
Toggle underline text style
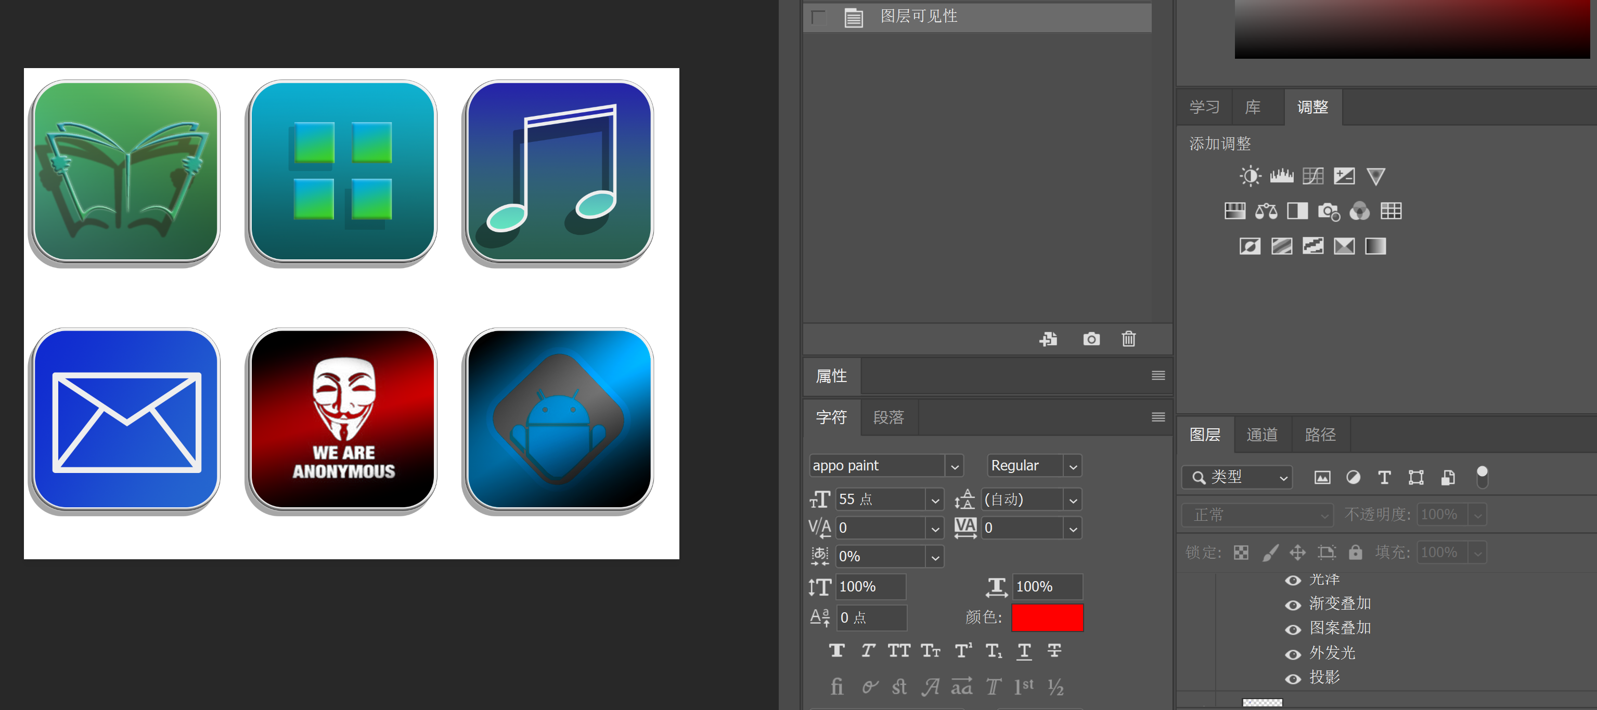tap(1024, 651)
